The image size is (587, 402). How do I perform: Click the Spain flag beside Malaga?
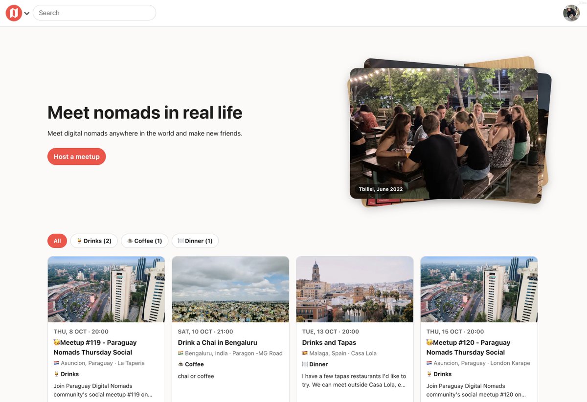pyautogui.click(x=305, y=353)
